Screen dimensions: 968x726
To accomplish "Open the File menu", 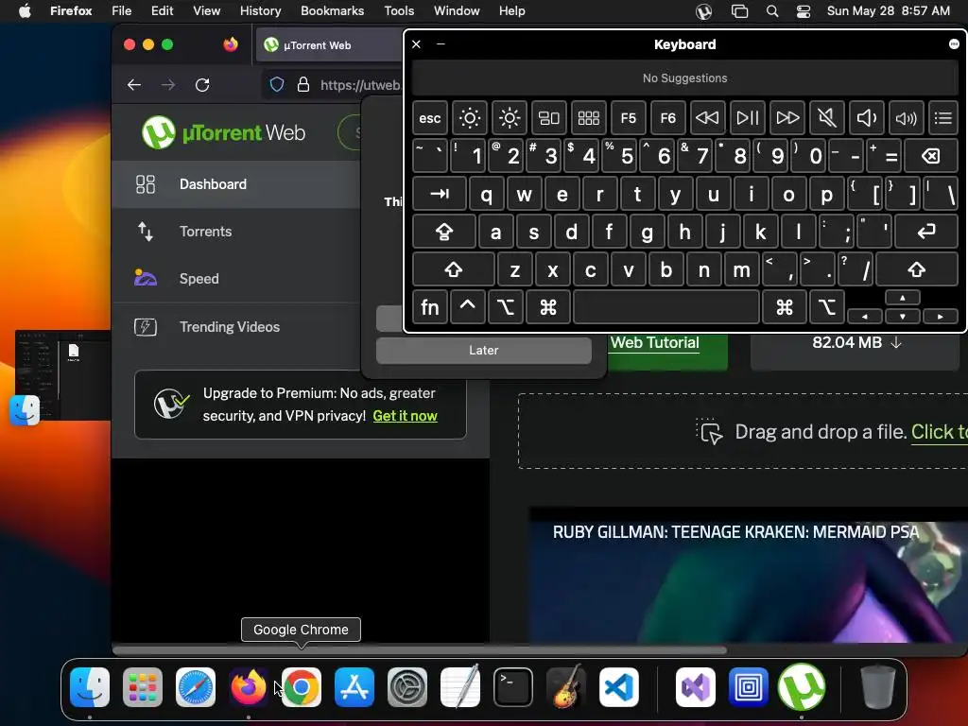I will coord(121,10).
